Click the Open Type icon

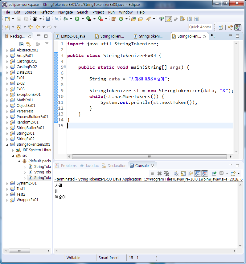point(134,19)
